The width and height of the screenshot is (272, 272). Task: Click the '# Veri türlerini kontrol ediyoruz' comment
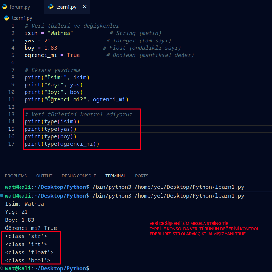coord(78,114)
